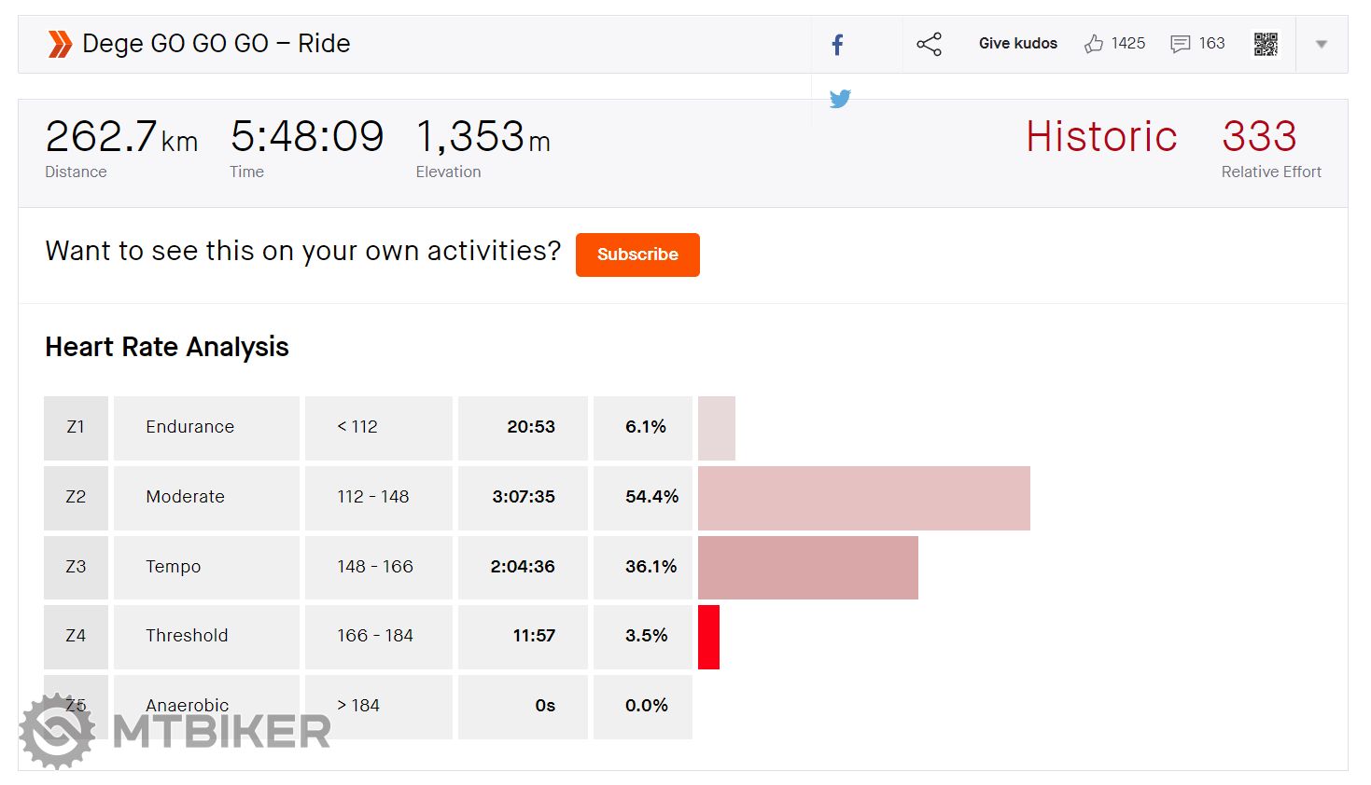Share the ride on Facebook
Screen dimensions: 1371x785
[837, 45]
